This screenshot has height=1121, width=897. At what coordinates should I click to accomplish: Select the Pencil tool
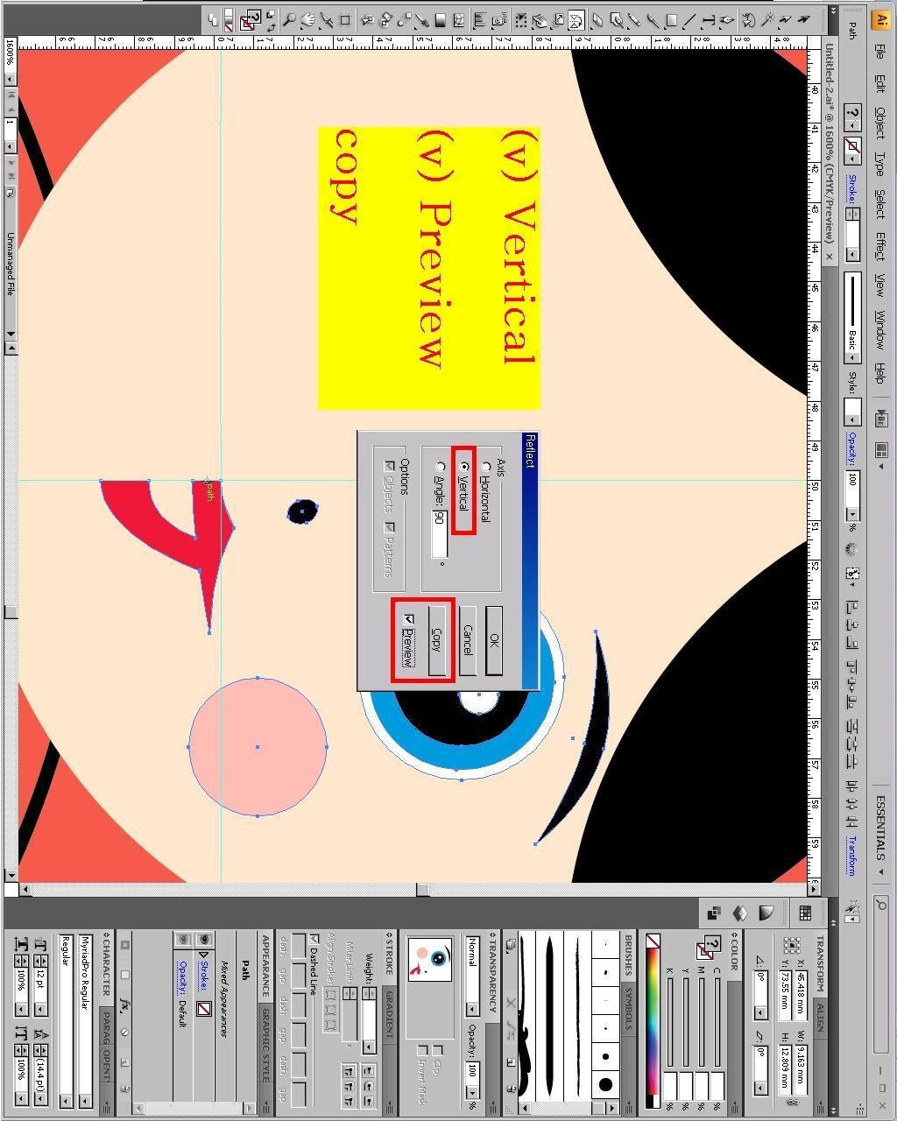click(x=634, y=19)
